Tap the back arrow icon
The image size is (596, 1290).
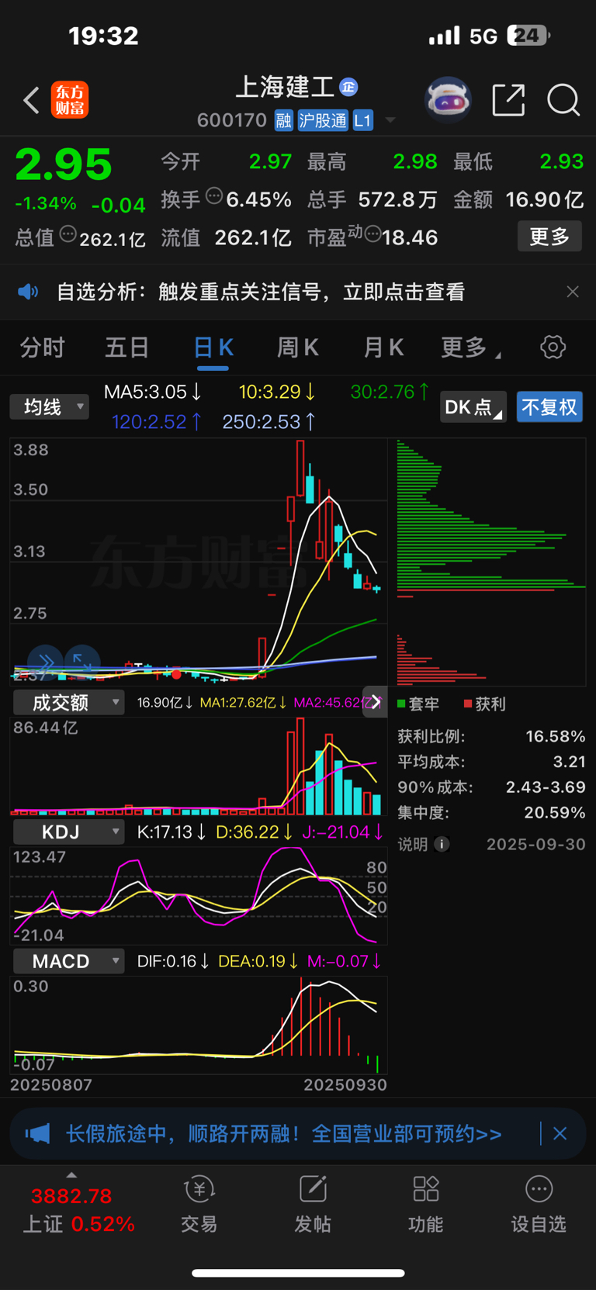click(31, 100)
